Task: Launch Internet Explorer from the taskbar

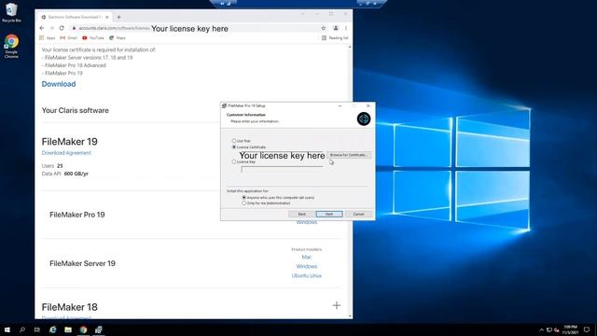Action: point(52,329)
